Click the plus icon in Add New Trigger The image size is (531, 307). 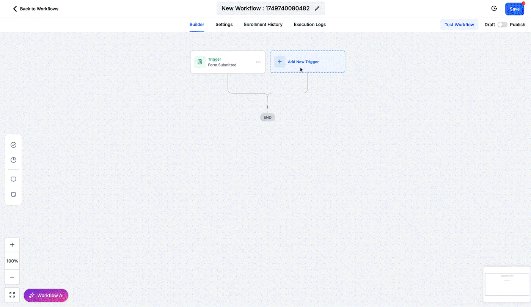pyautogui.click(x=280, y=62)
